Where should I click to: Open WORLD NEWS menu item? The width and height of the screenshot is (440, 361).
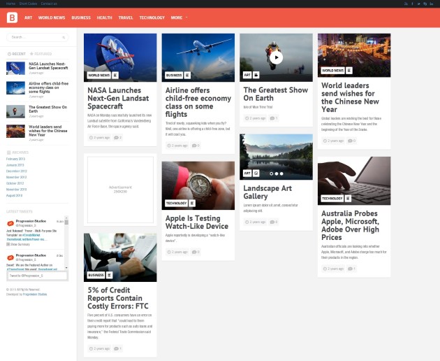[x=52, y=17]
